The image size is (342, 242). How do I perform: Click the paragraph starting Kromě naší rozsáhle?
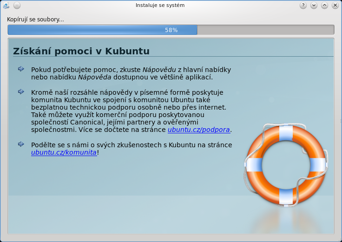pyautogui.click(x=132, y=111)
